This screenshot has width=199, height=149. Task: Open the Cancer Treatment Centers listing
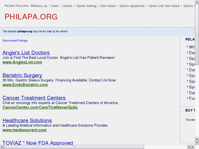(34, 98)
